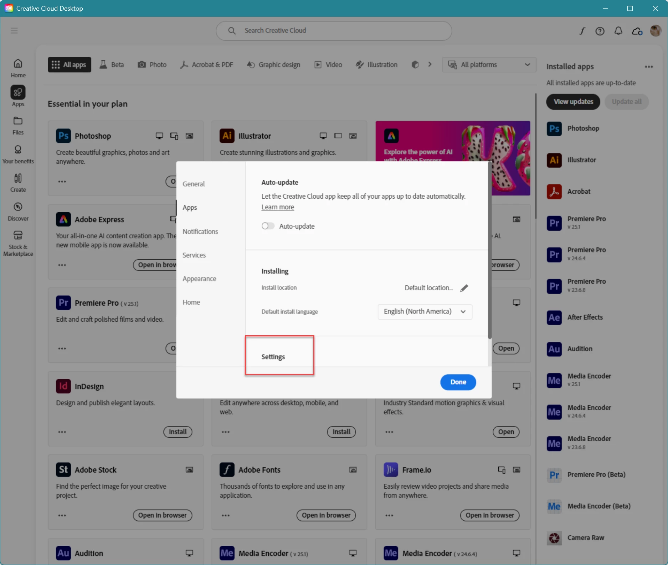668x565 pixels.
Task: Open Your benefits in the sidebar
Action: (x=18, y=154)
